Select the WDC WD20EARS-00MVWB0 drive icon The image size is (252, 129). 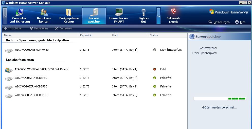9,50
